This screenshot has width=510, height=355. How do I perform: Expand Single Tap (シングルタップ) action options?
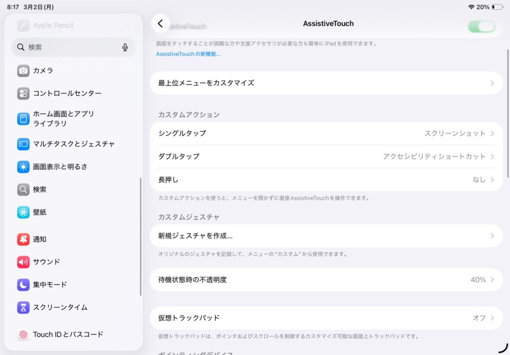click(x=326, y=134)
